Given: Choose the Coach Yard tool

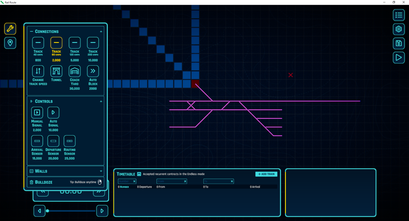Looking at the screenshot, I should point(75,71).
